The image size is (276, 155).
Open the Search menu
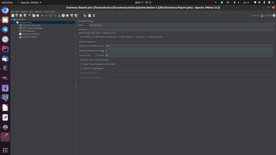[25, 12]
